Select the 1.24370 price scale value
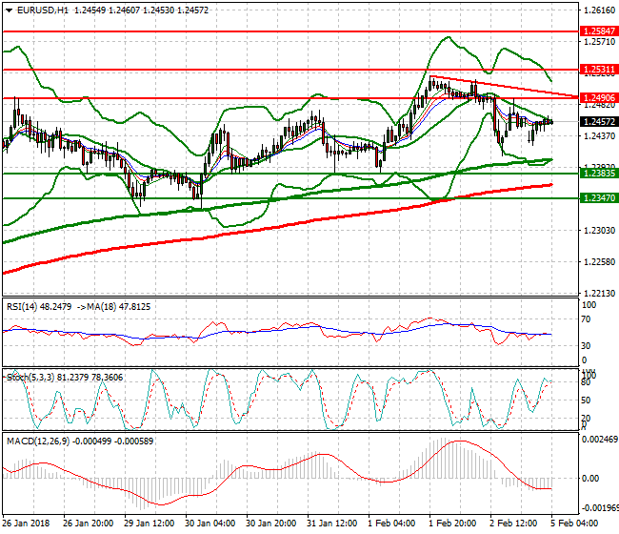 coord(599,136)
